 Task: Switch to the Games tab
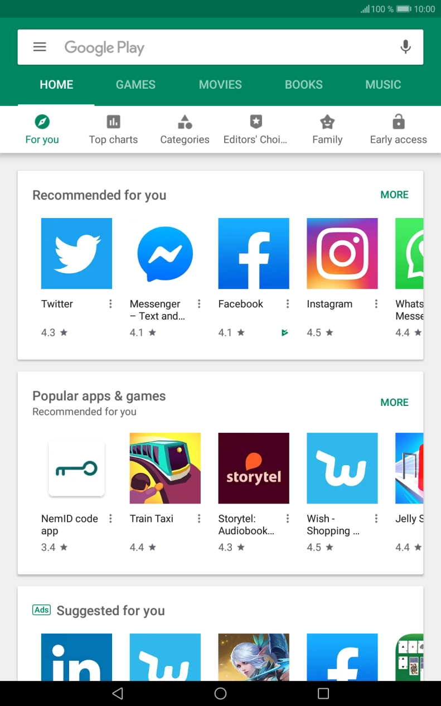point(135,85)
